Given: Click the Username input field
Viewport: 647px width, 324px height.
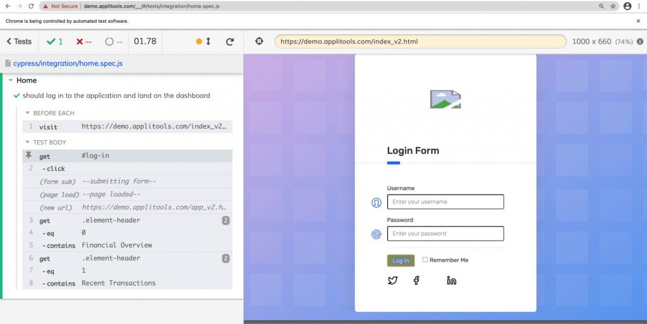Looking at the screenshot, I should pos(445,202).
